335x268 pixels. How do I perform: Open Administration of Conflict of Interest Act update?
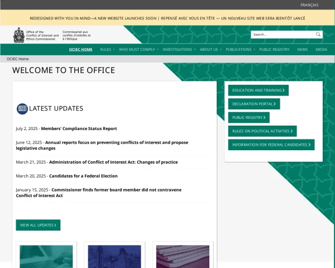click(x=113, y=162)
